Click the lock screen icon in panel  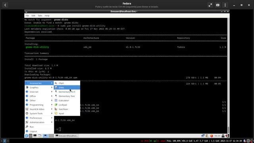223,136
